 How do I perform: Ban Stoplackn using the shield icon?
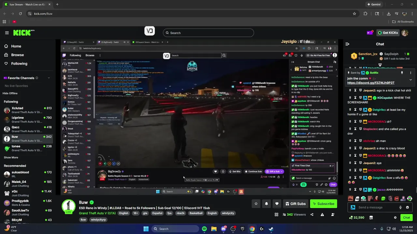click(361, 129)
